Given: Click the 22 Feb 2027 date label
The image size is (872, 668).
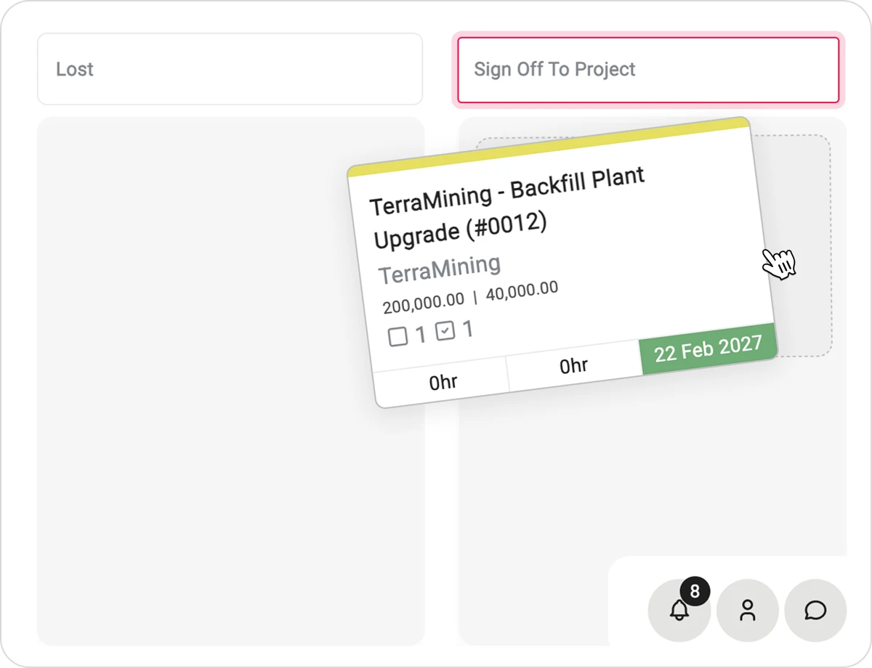Looking at the screenshot, I should coord(708,349).
